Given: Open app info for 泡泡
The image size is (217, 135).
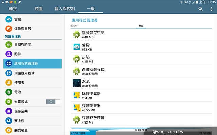Looking at the screenshot, I should pos(141,83).
